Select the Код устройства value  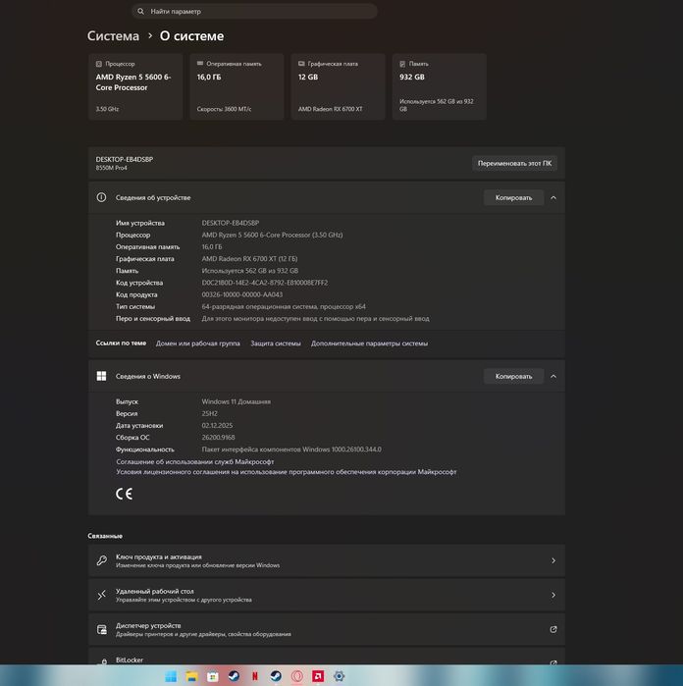265,283
